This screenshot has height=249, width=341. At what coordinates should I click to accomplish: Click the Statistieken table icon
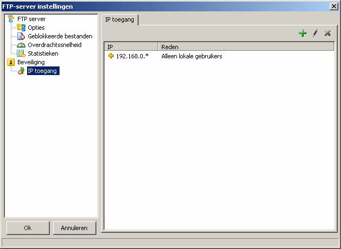click(21, 53)
